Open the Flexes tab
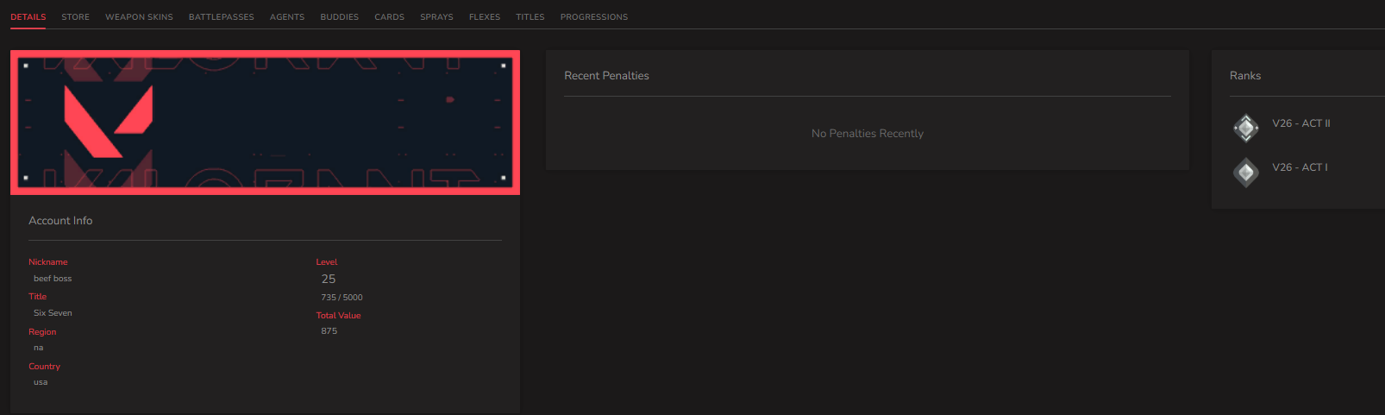The width and height of the screenshot is (1385, 415). click(485, 17)
